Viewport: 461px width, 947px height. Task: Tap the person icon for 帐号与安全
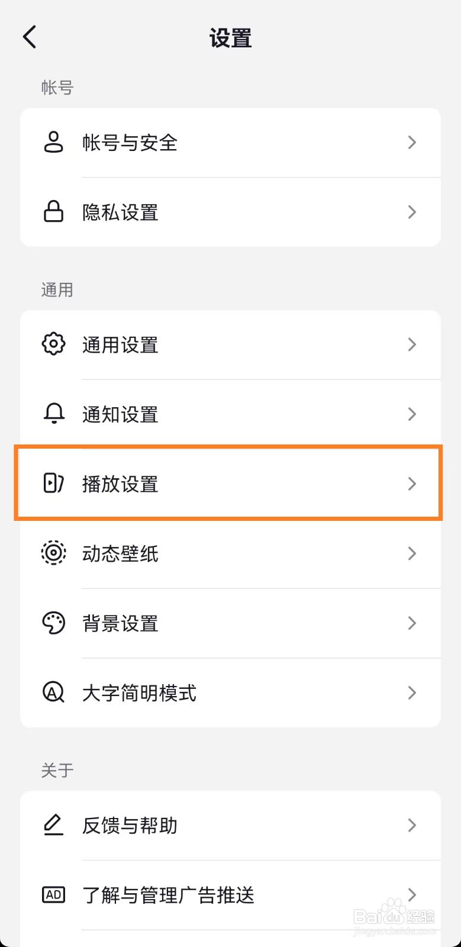tap(53, 143)
